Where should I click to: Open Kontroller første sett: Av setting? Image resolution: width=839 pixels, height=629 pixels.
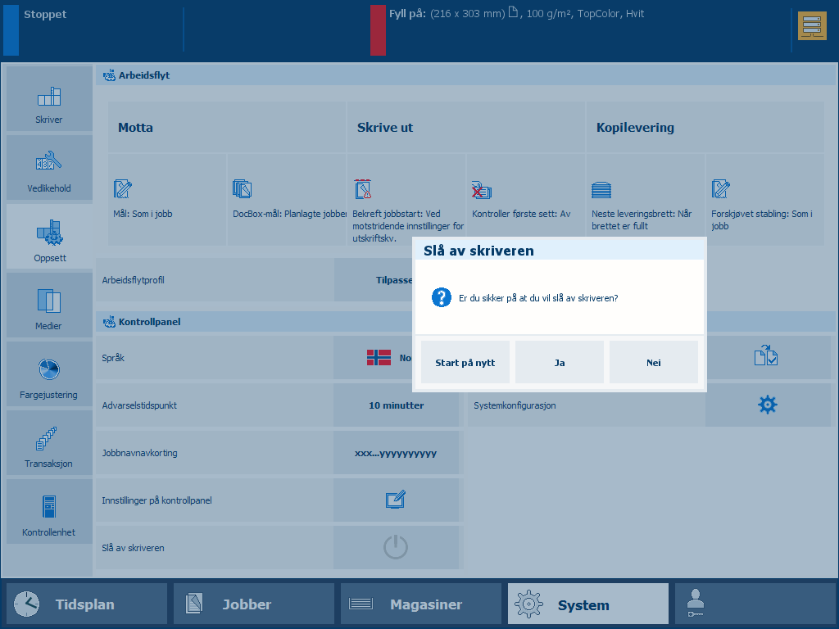526,200
